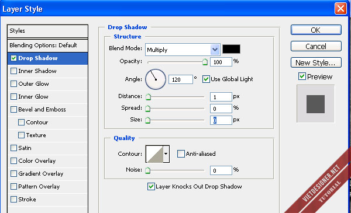The height and width of the screenshot is (213, 351).
Task: Enable the Stroke checkbox
Action: pyautogui.click(x=13, y=200)
